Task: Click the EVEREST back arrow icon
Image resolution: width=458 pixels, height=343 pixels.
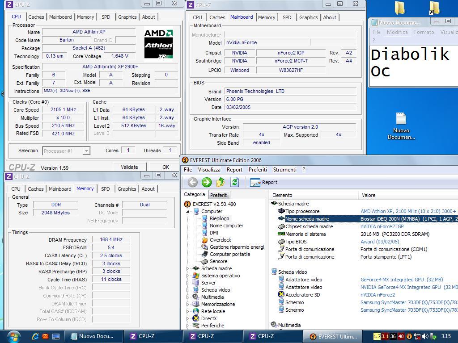Action: coord(192,182)
